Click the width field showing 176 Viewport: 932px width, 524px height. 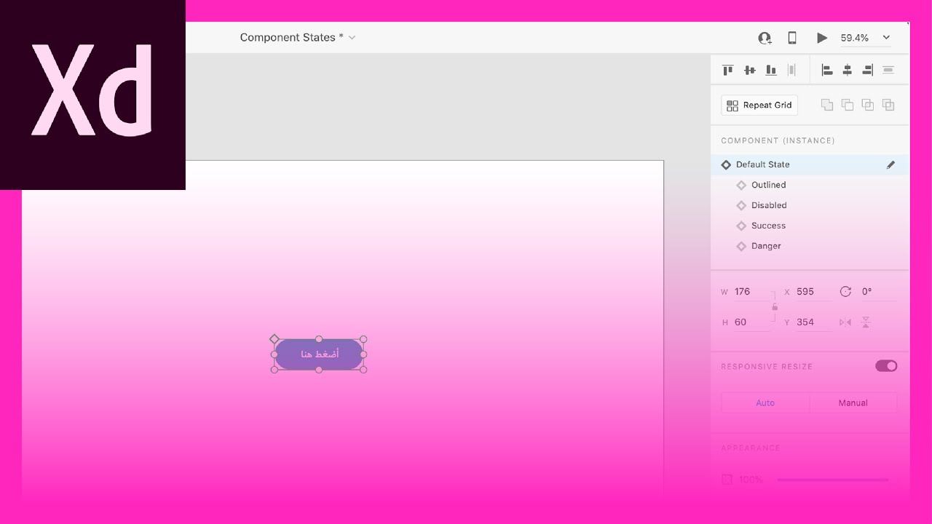click(751, 292)
